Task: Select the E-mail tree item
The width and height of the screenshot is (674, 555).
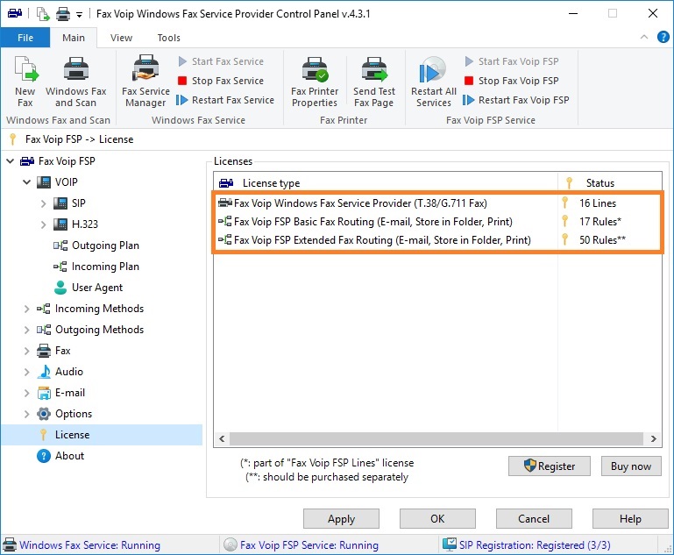Action: [x=61, y=393]
